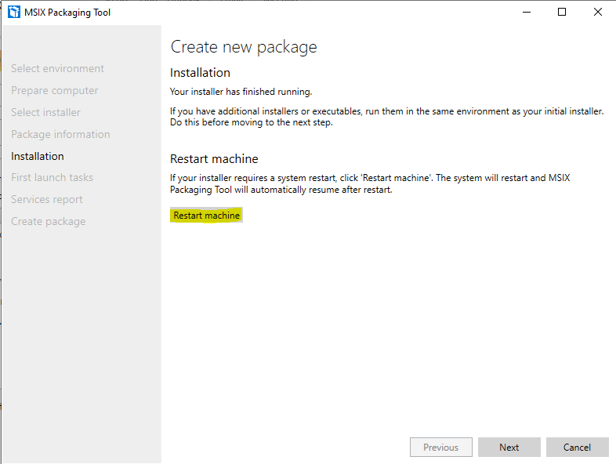Minimize the MSIX Packaging Tool window
Viewport: 616px width, 464px height.
526,12
